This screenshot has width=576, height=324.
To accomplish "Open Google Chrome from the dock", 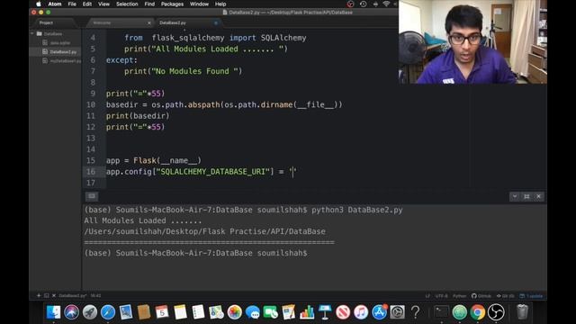I will click(477, 312).
